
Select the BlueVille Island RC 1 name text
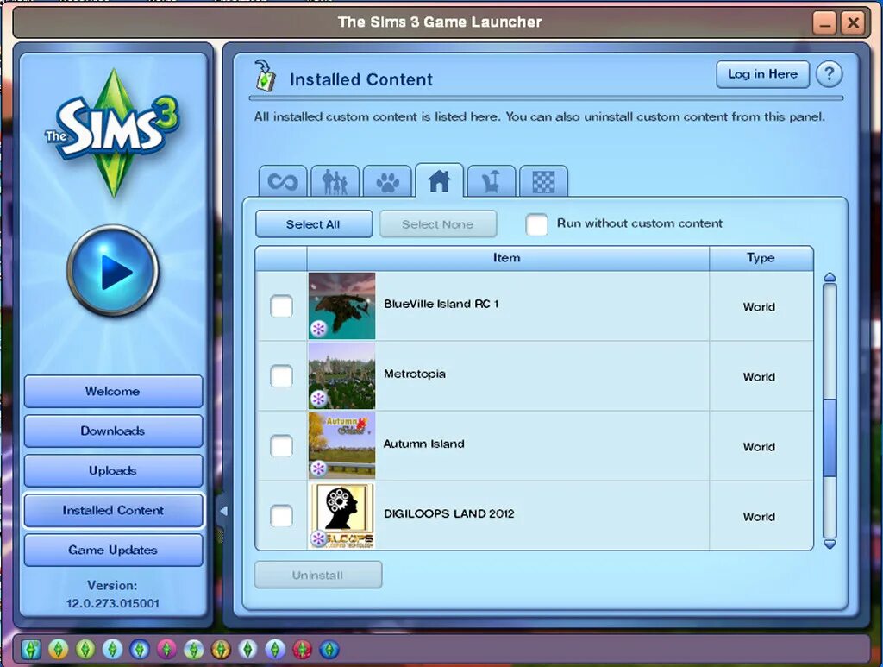[x=441, y=305]
